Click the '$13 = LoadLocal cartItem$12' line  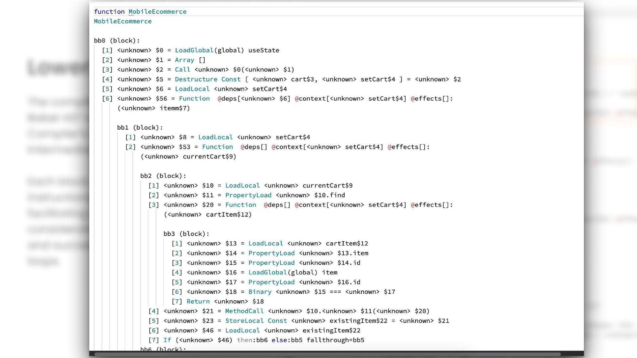pyautogui.click(x=270, y=244)
